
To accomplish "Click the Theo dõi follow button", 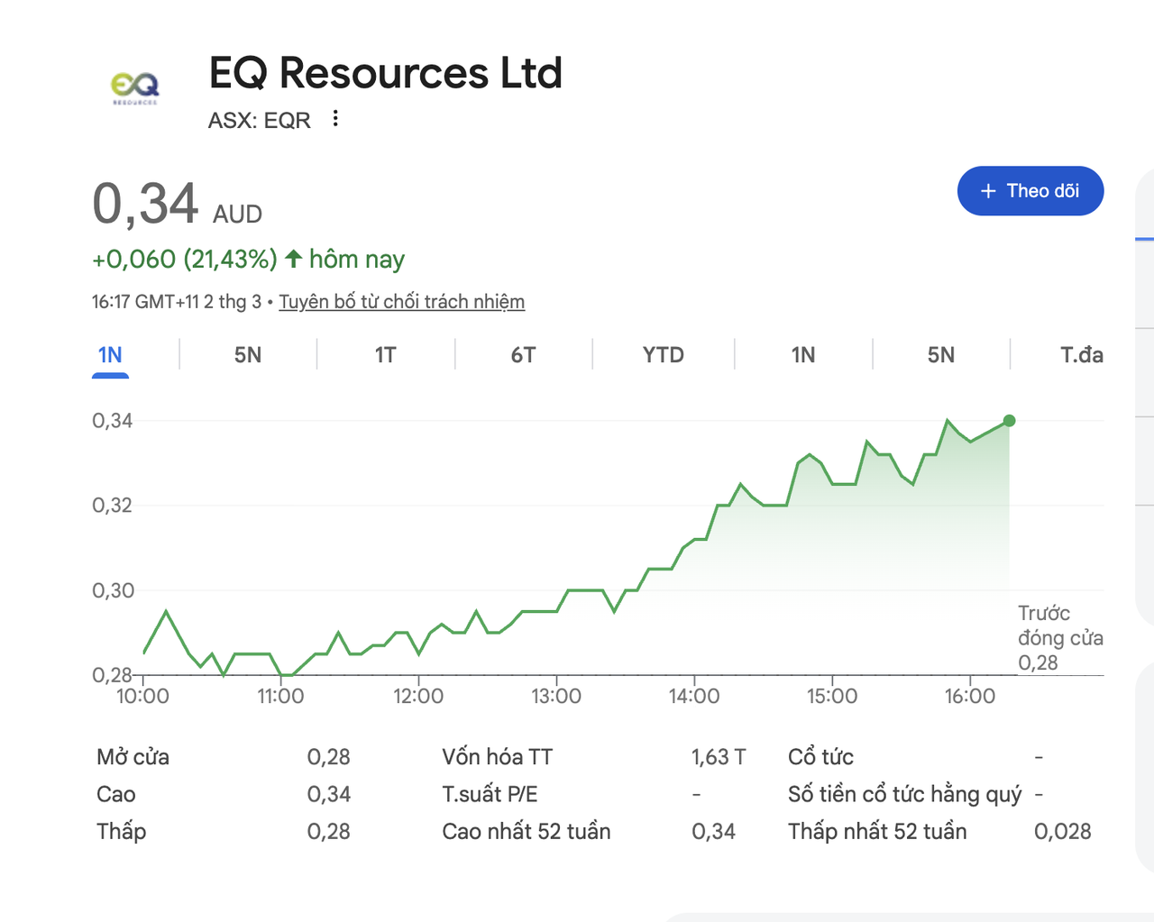I will [1030, 191].
